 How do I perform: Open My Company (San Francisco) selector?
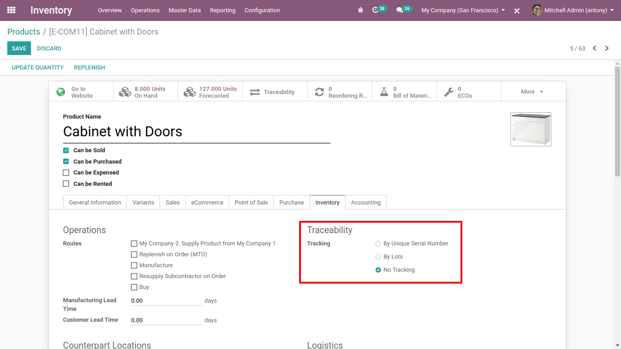pyautogui.click(x=463, y=10)
